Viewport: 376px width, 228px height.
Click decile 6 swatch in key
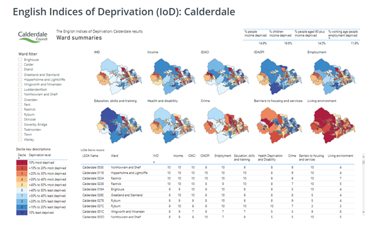point(22,191)
